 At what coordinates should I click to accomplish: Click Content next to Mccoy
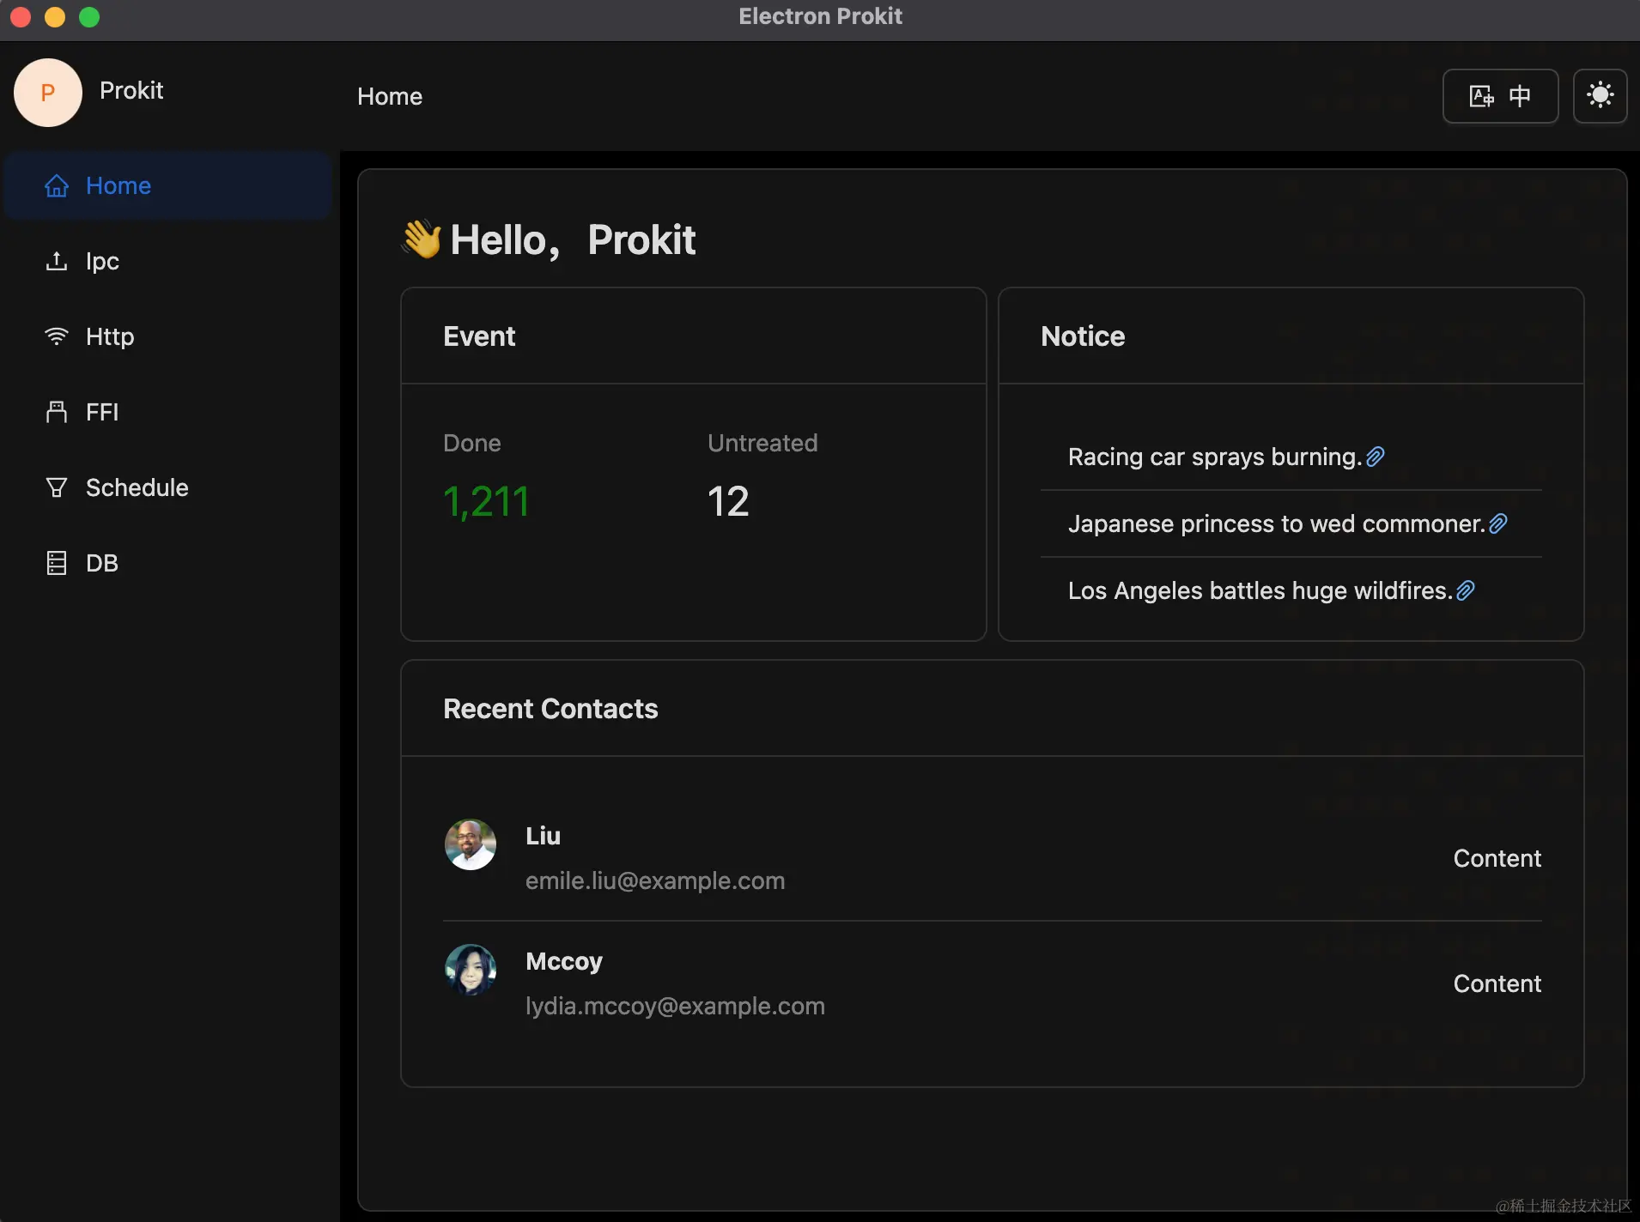tap(1497, 983)
